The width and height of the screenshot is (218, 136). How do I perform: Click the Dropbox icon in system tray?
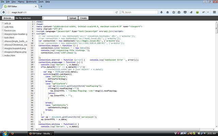click(175, 133)
